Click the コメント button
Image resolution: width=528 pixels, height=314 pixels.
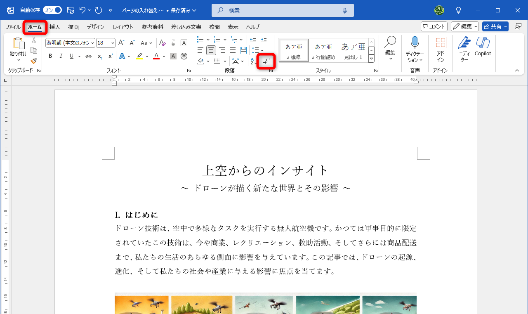(x=434, y=26)
